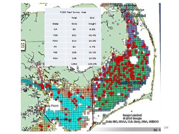Select the total grids 1364 cell
The height and width of the screenshot is (134, 179).
coord(74,64)
